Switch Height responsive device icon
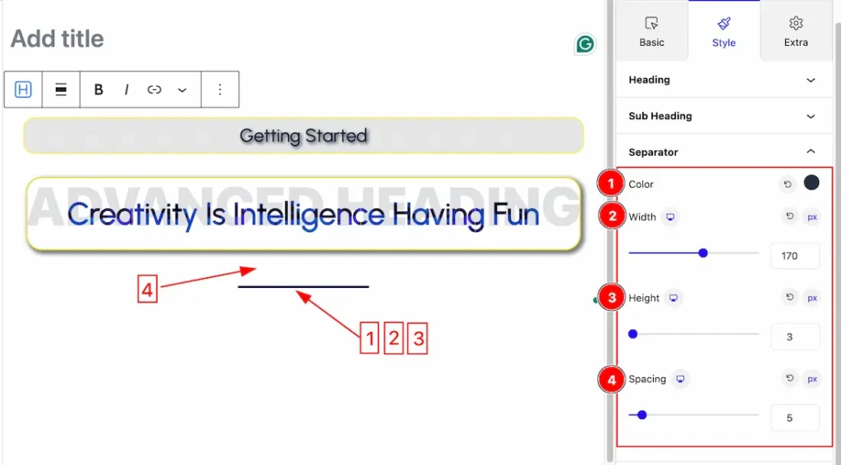Screen dimensions: 841x465 pyautogui.click(x=673, y=298)
